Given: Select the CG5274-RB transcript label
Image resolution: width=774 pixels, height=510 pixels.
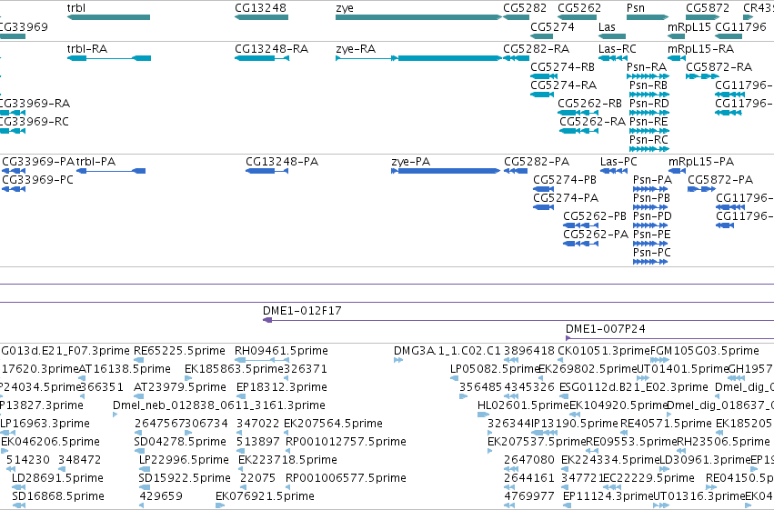Looking at the screenshot, I should coord(562,67).
